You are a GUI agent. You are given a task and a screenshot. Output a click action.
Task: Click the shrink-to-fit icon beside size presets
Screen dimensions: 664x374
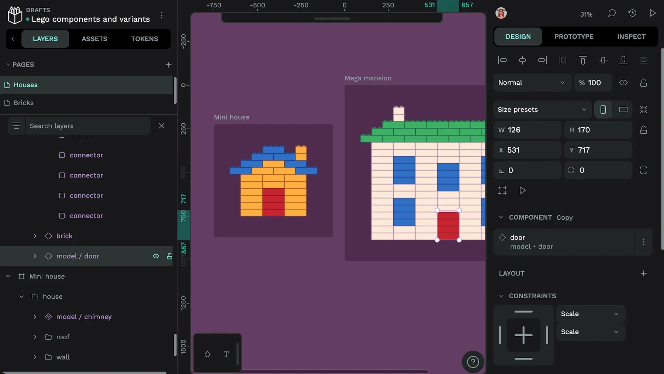(644, 109)
